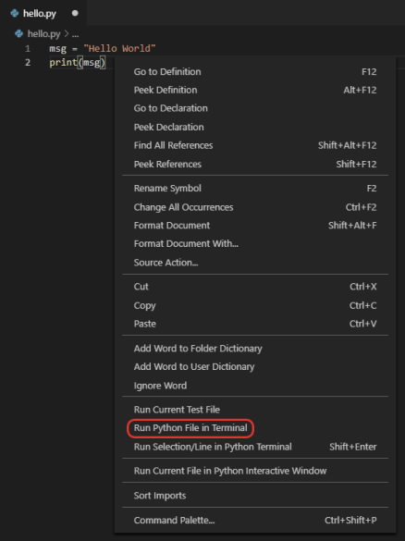This screenshot has width=405, height=541.
Task: Select Run Selection/Line in Python Terminal
Action: click(x=255, y=447)
